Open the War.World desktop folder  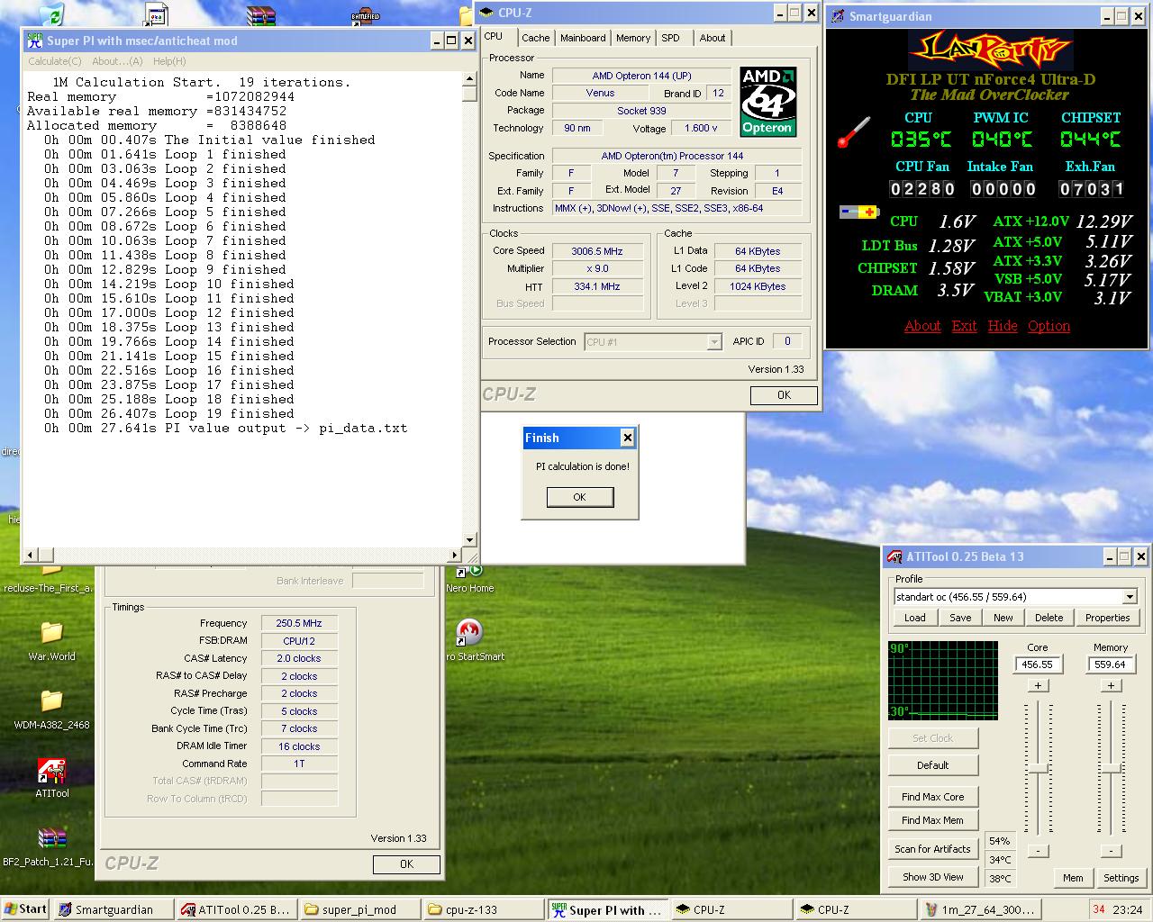pos(51,634)
